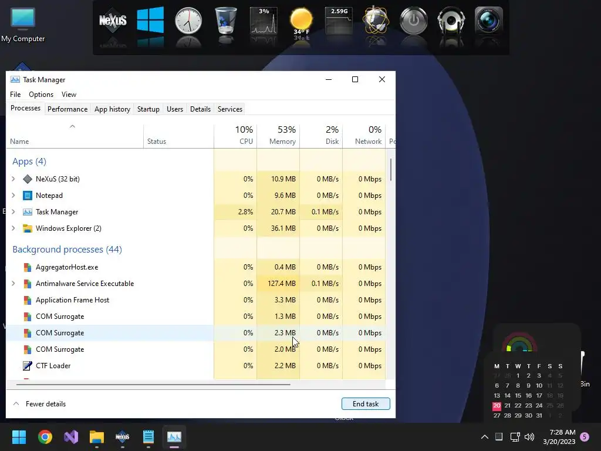Launch Google Chrome from the taskbar
The height and width of the screenshot is (451, 601).
45,436
